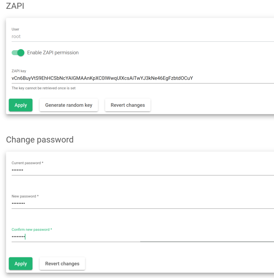Generate a random ZAPI key
Image resolution: width=274 pixels, height=278 pixels.
(69, 105)
